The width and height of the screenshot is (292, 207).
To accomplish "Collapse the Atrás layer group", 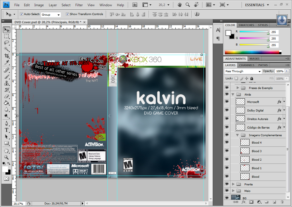I will 233,94.
